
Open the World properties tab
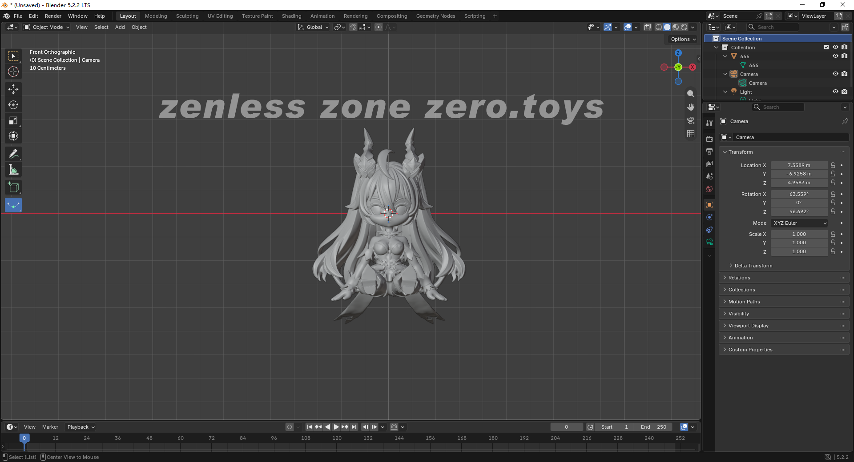709,189
